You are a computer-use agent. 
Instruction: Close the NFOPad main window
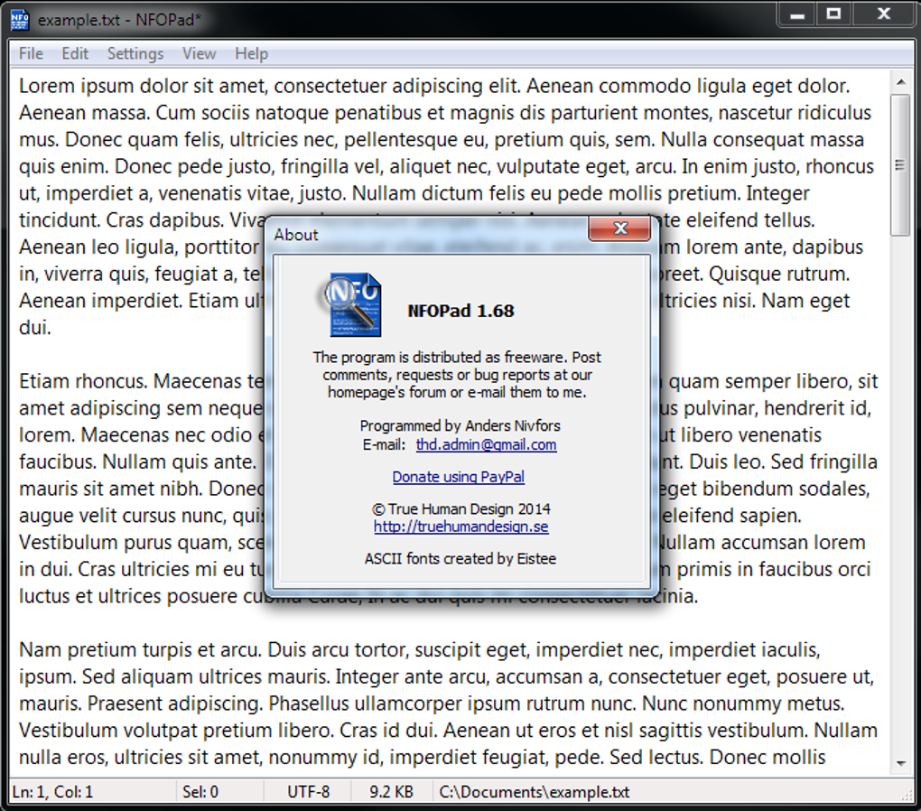click(883, 14)
